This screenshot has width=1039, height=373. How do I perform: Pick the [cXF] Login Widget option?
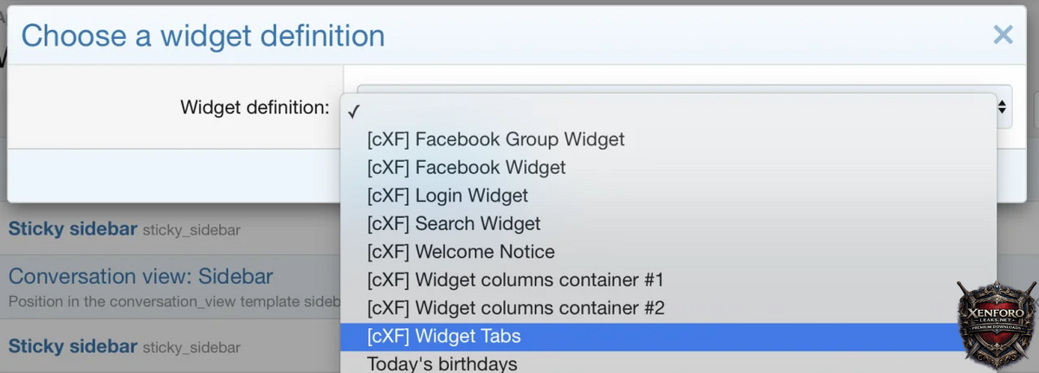click(x=447, y=196)
